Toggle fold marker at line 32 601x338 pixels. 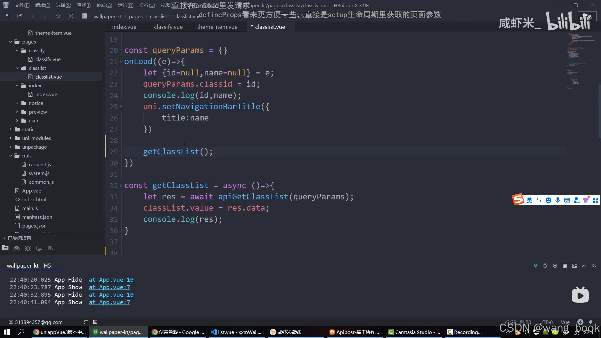121,186
